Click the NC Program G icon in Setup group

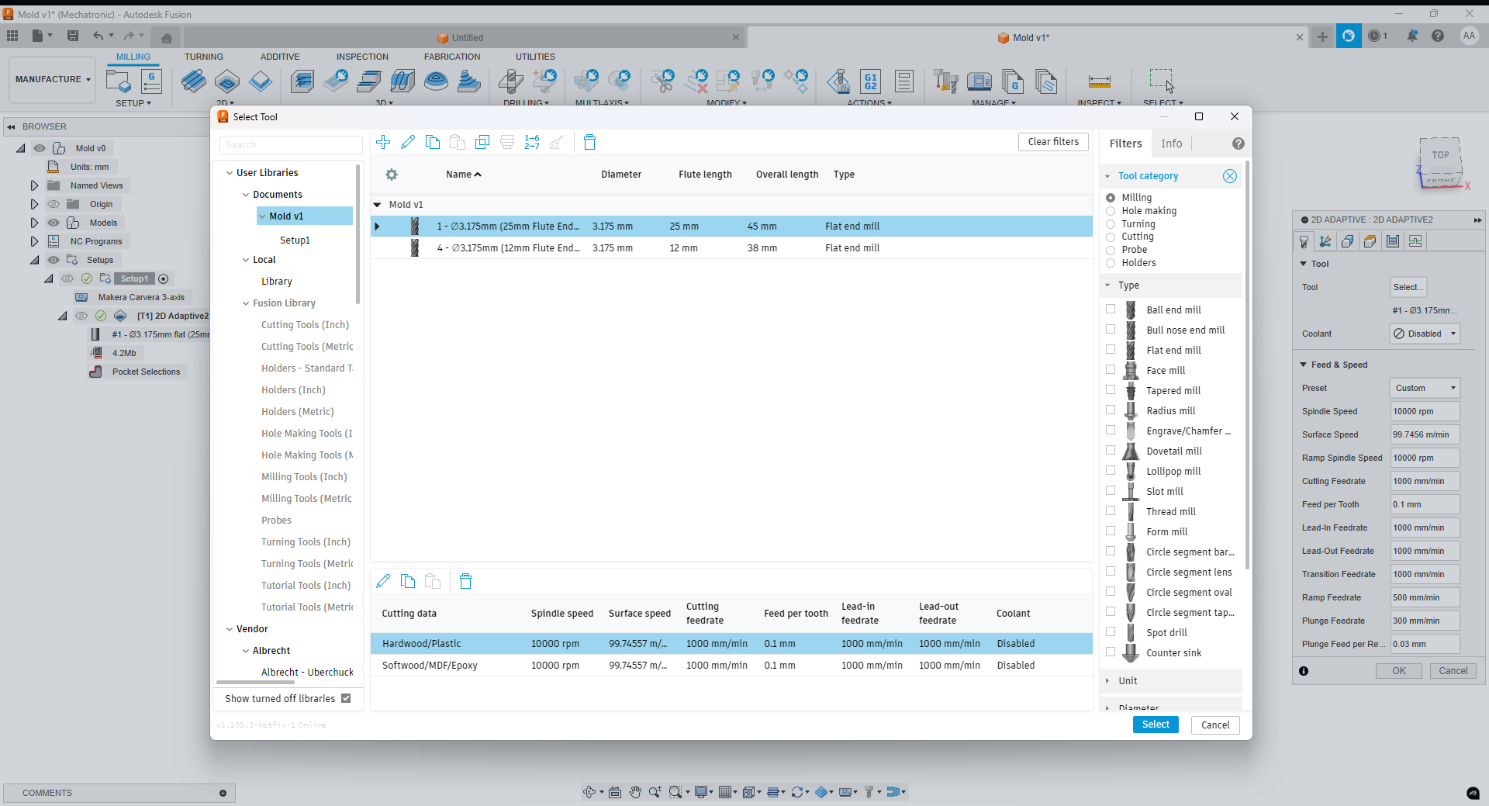click(x=151, y=81)
